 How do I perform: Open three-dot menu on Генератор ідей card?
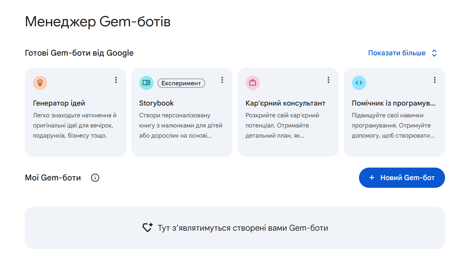[x=116, y=80]
